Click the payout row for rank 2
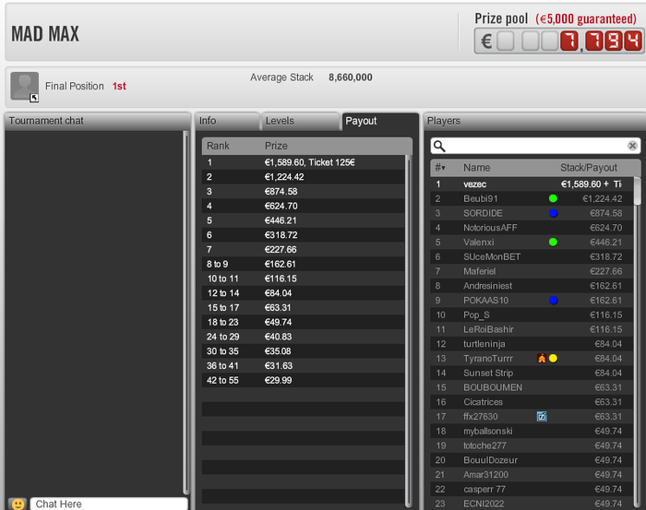Screen dimensions: 646x510 point(304,177)
